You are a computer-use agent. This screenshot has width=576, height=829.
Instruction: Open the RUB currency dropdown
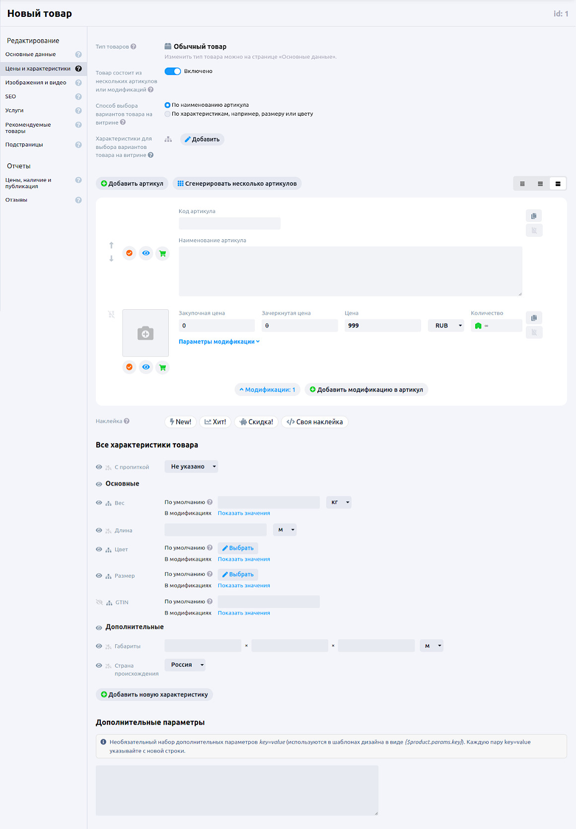[x=445, y=326]
